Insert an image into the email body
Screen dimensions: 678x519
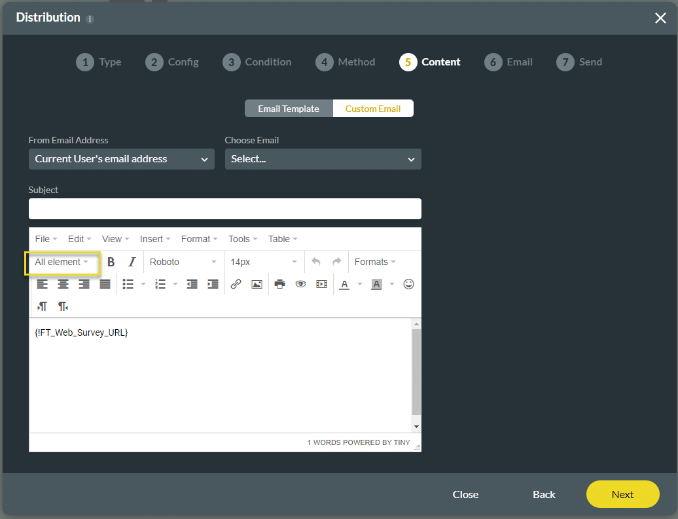(257, 283)
